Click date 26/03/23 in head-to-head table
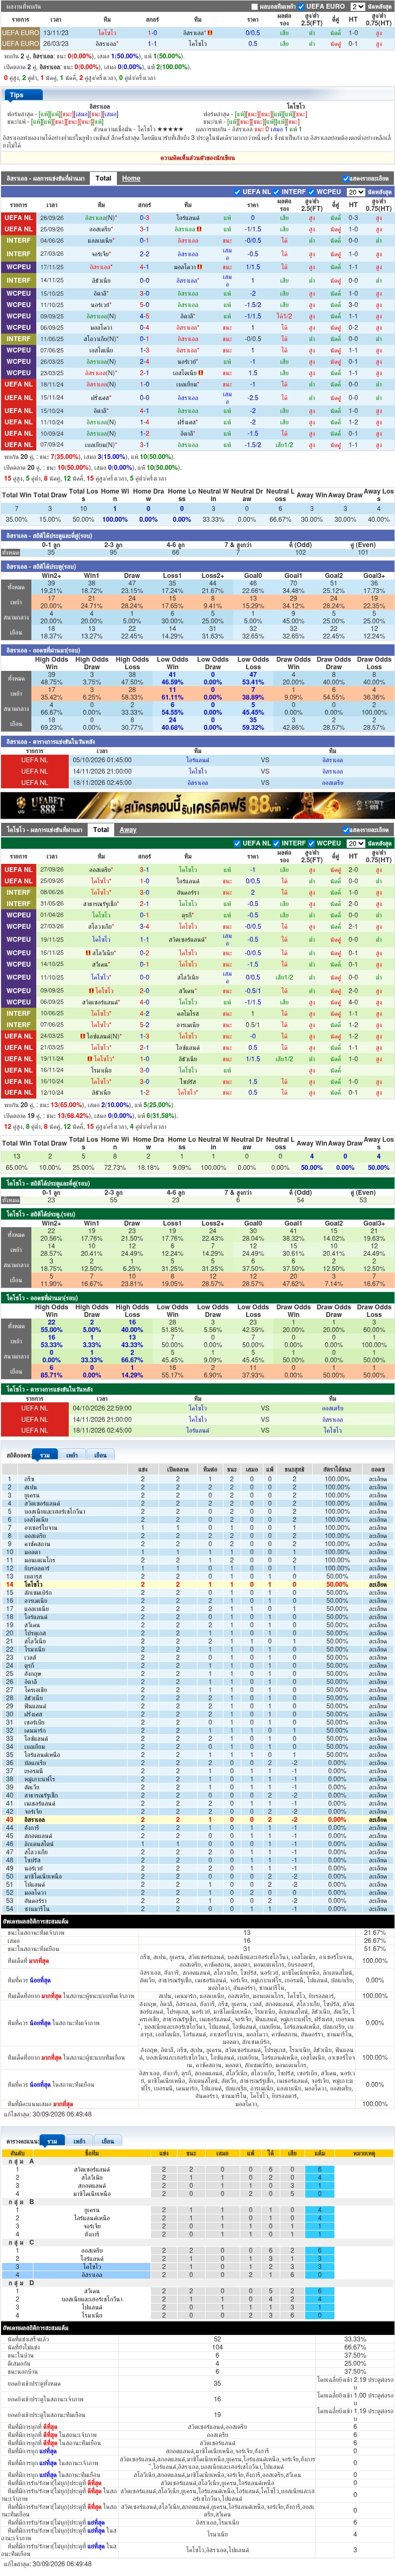This screenshot has height=2576, width=395. [56, 44]
